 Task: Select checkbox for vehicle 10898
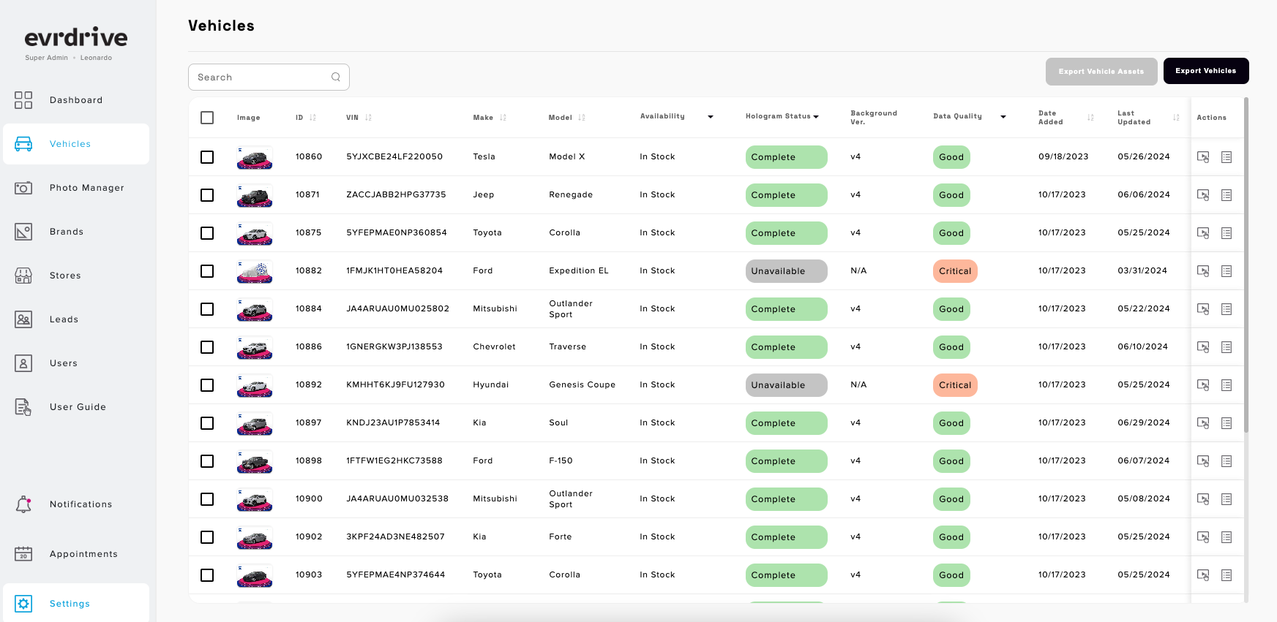[x=207, y=461]
